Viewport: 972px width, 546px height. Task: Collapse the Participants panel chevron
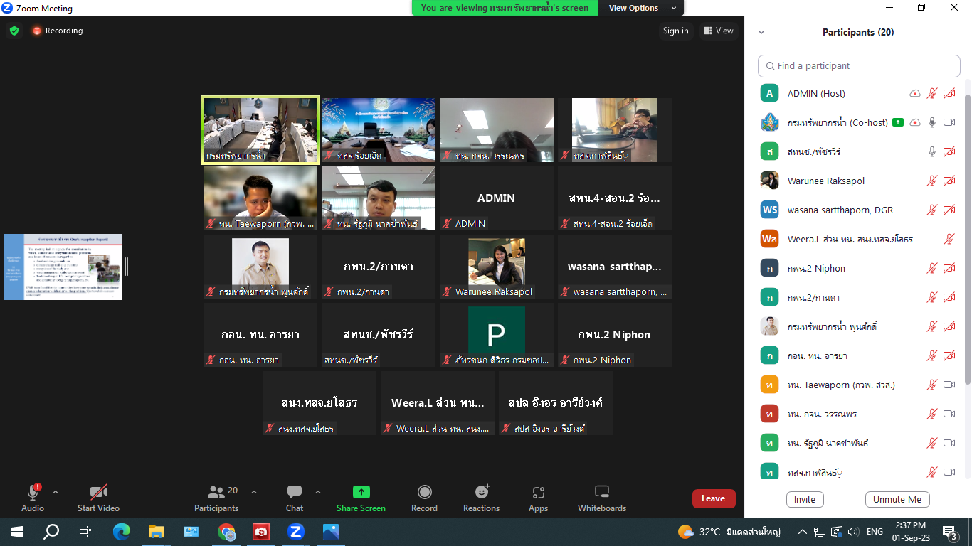click(x=761, y=32)
